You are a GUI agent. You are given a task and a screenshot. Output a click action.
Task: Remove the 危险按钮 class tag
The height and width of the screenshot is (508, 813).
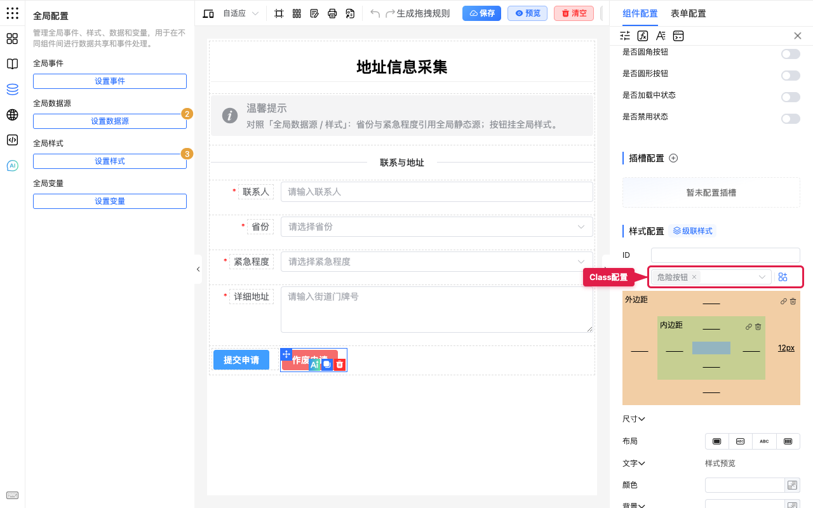694,277
